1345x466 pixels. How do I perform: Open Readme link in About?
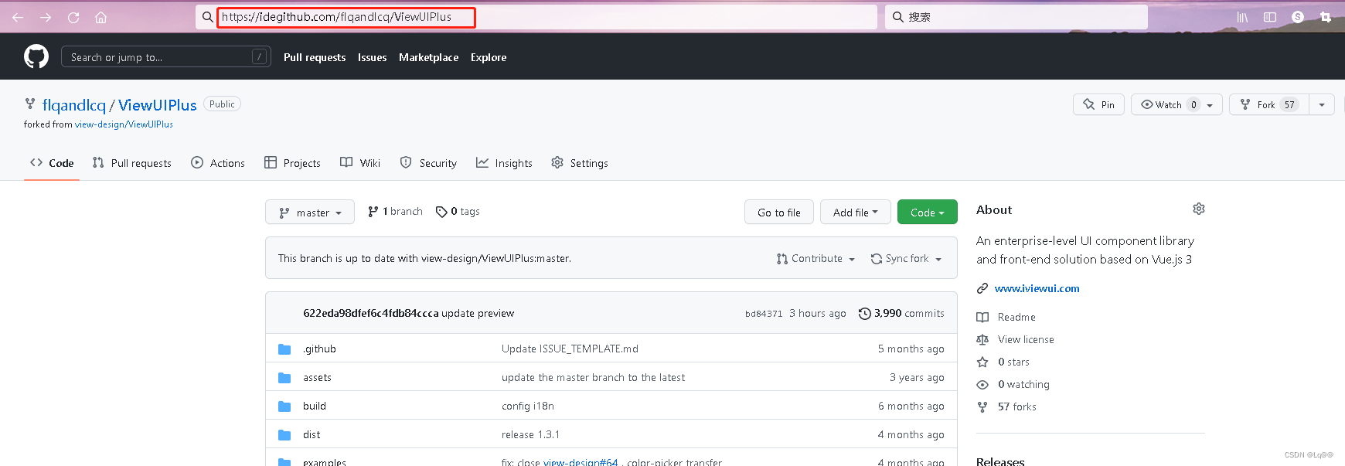pyautogui.click(x=1016, y=317)
